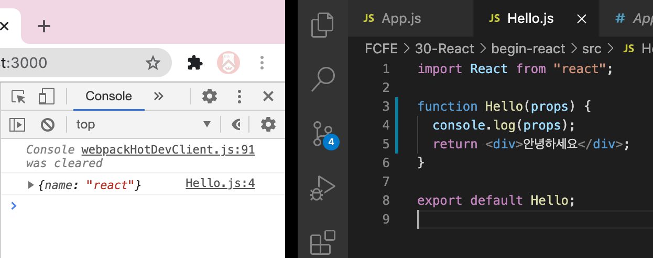
Task: Open Source Control with 4 changes
Action: point(323,134)
